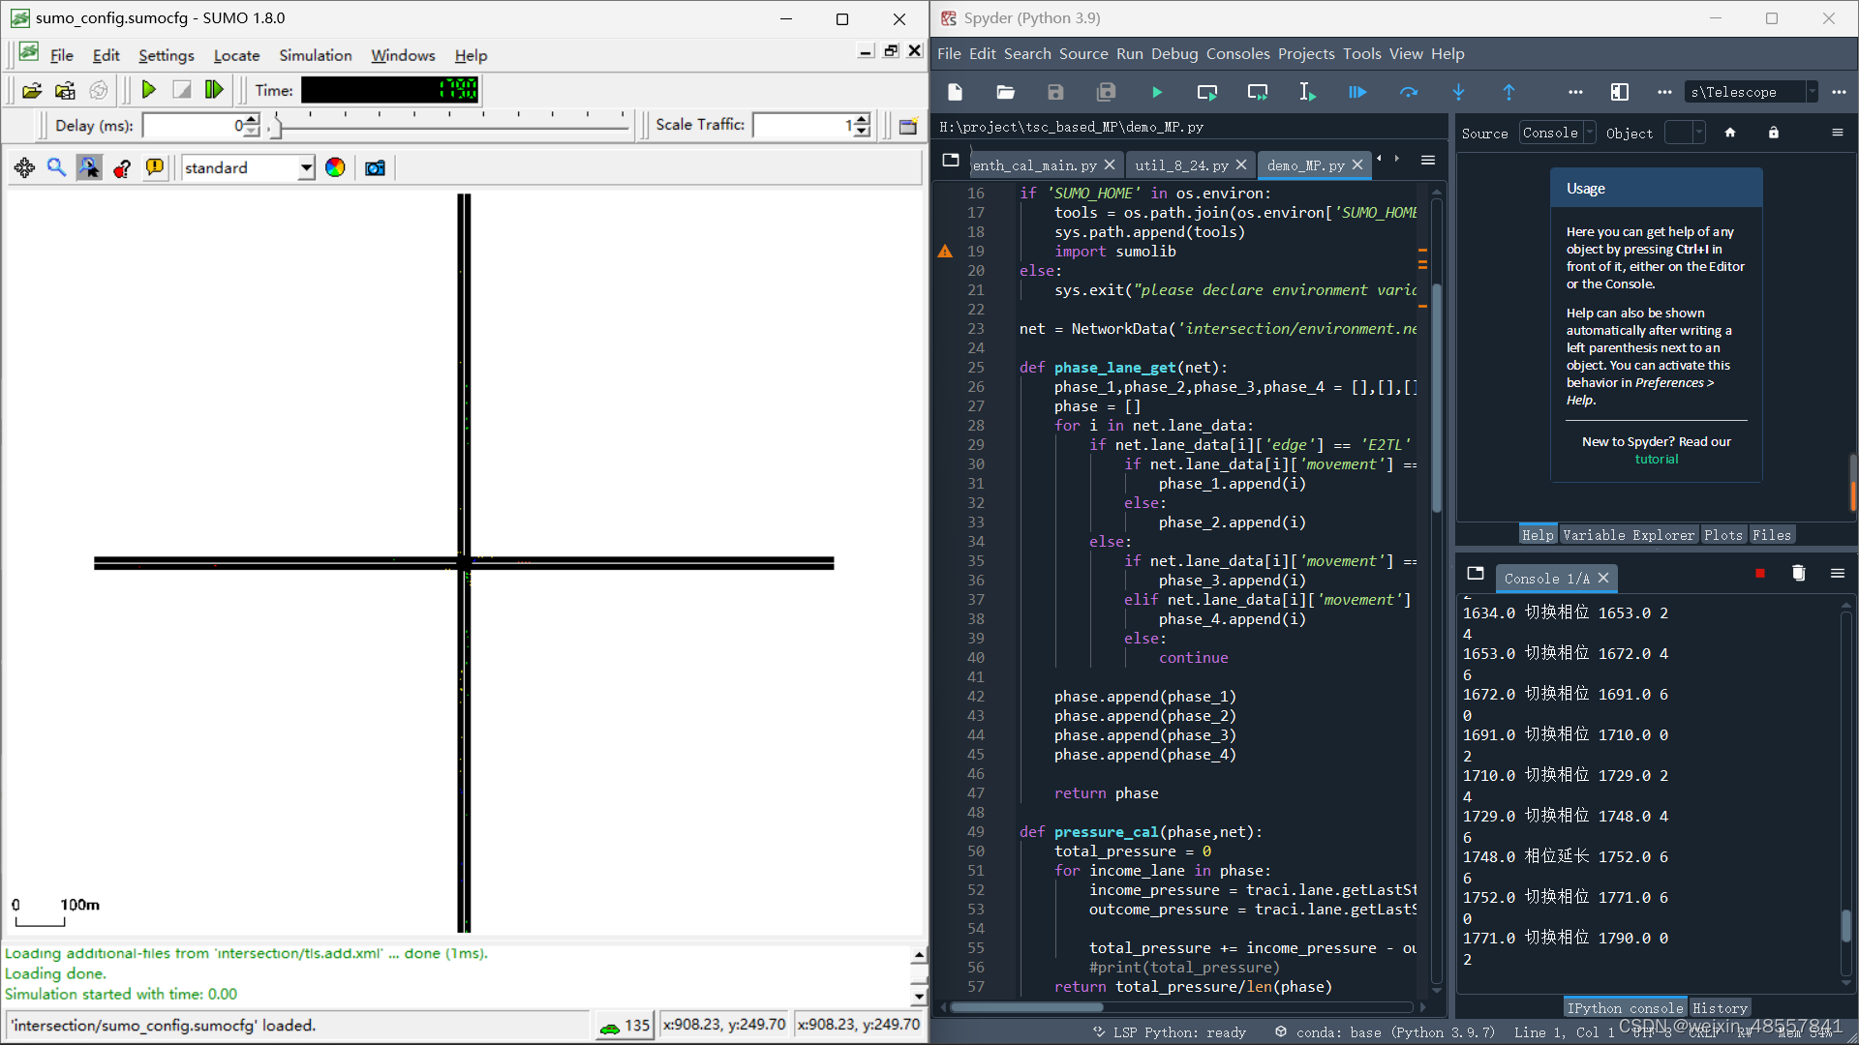Switch to Files pane tab
Screen dimensions: 1859x1045
[x=1772, y=535]
